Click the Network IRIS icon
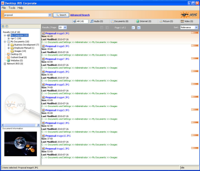Viewport: 200px width, 171px height. [5, 64]
